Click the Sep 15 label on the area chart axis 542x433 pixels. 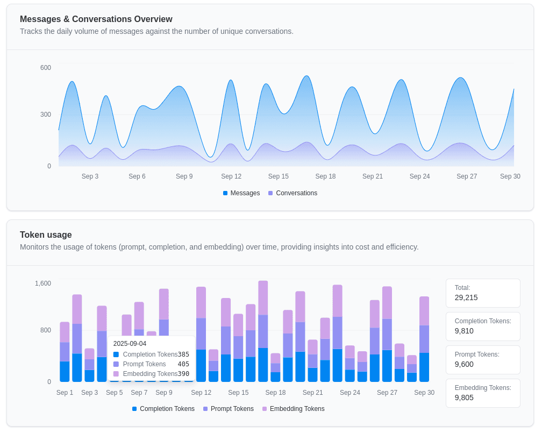[x=279, y=176]
